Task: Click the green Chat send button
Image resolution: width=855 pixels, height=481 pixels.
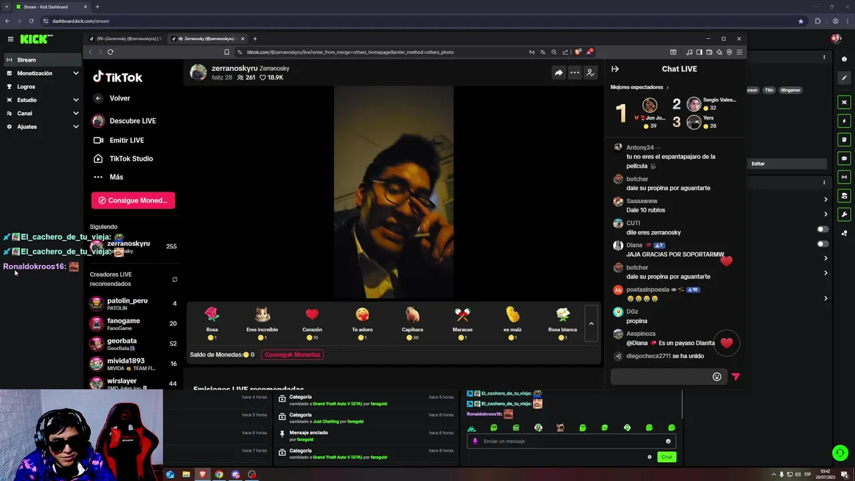Action: click(x=667, y=457)
